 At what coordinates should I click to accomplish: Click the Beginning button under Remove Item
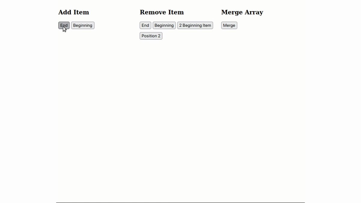[164, 25]
